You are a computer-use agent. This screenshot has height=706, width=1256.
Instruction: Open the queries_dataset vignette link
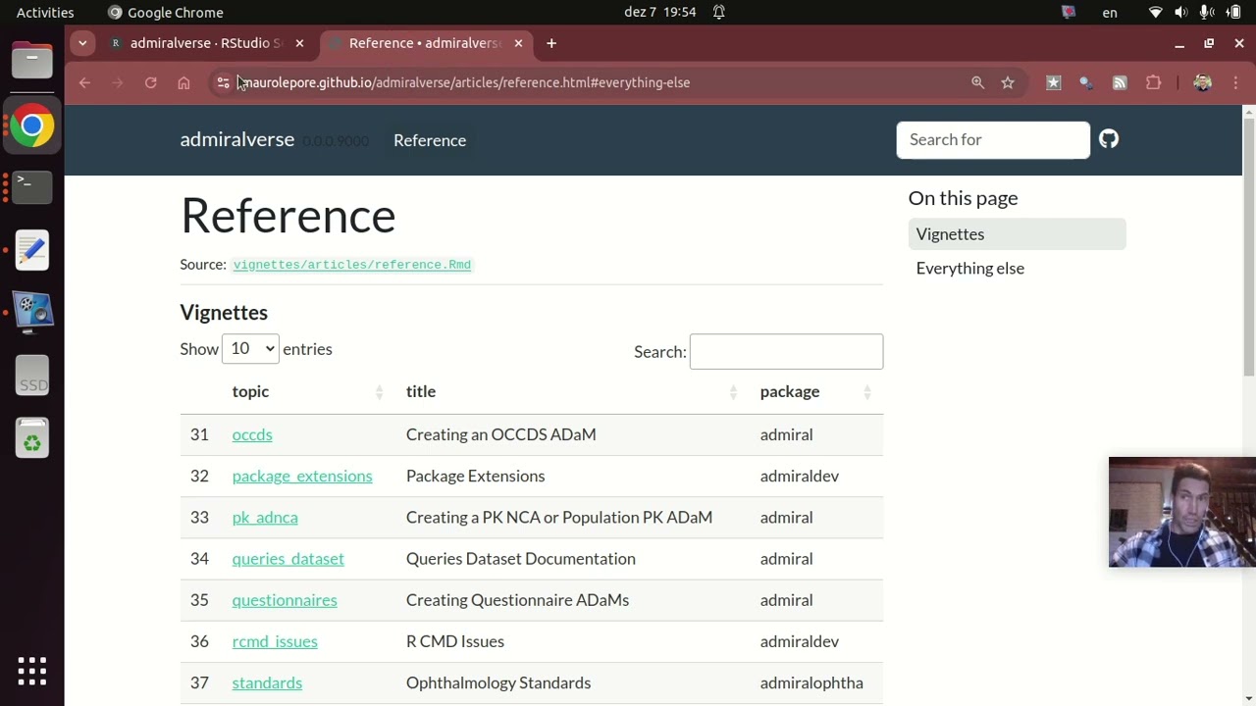(288, 559)
